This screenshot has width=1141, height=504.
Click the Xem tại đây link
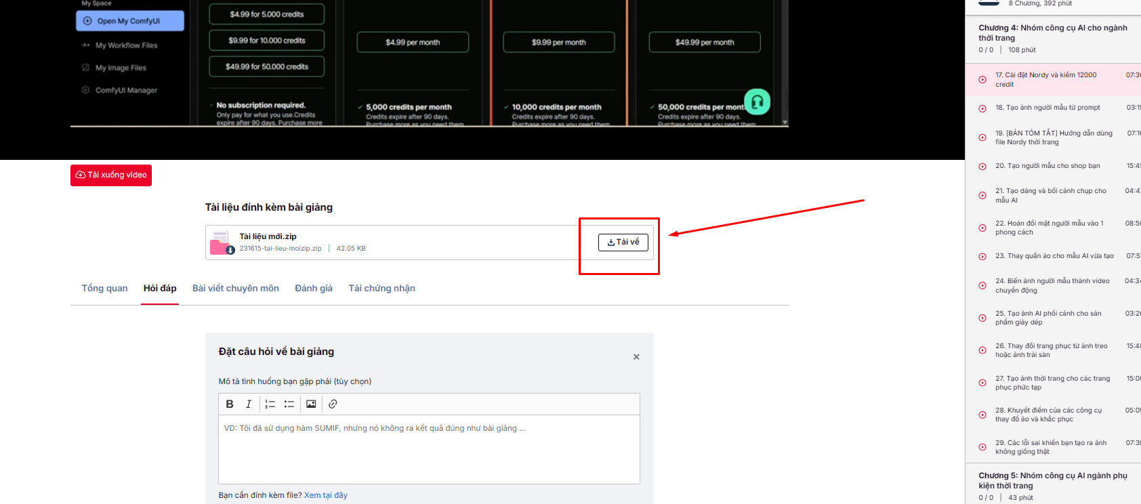tap(326, 495)
